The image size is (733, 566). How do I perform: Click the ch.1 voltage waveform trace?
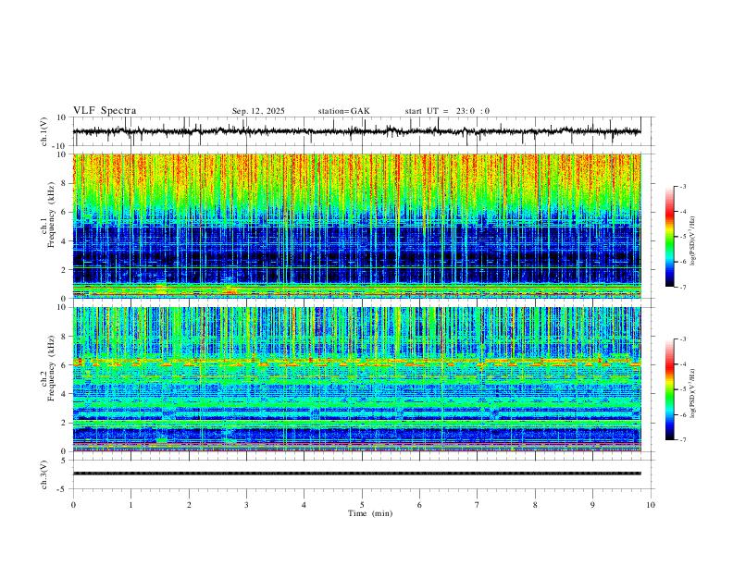[356, 131]
